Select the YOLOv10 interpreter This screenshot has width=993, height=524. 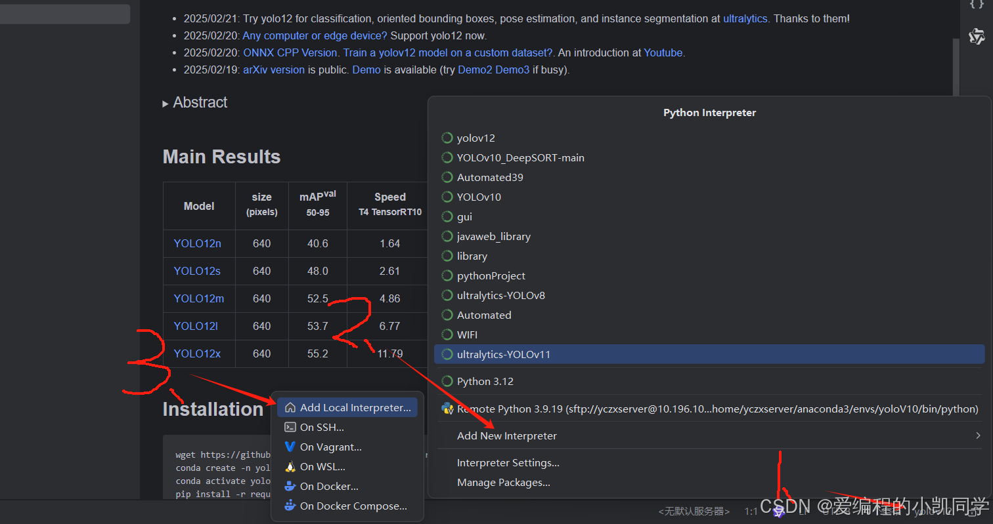coord(709,197)
